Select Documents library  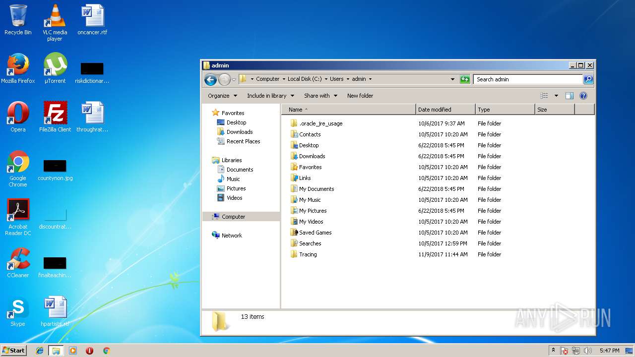click(240, 170)
